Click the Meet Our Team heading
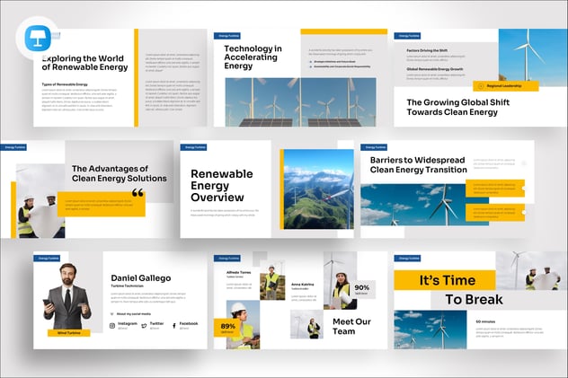The width and height of the screenshot is (568, 378). (x=352, y=325)
